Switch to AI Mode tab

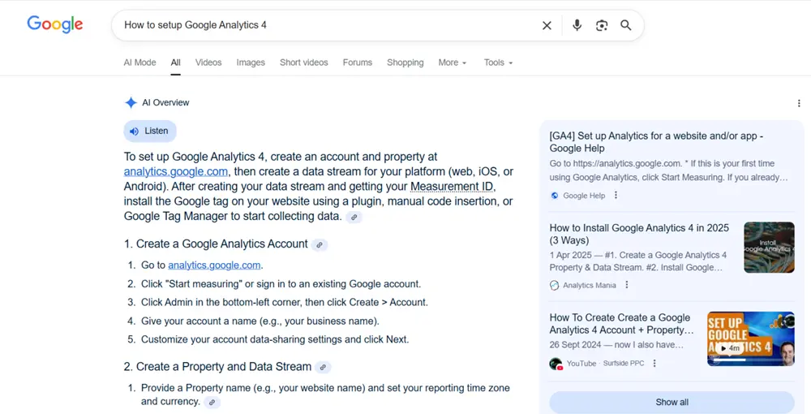139,62
